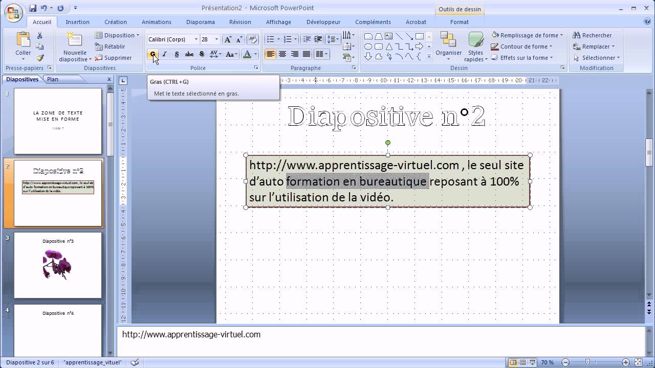Save the presentation from the quick access toolbar
The height and width of the screenshot is (368, 655).
click(x=33, y=8)
